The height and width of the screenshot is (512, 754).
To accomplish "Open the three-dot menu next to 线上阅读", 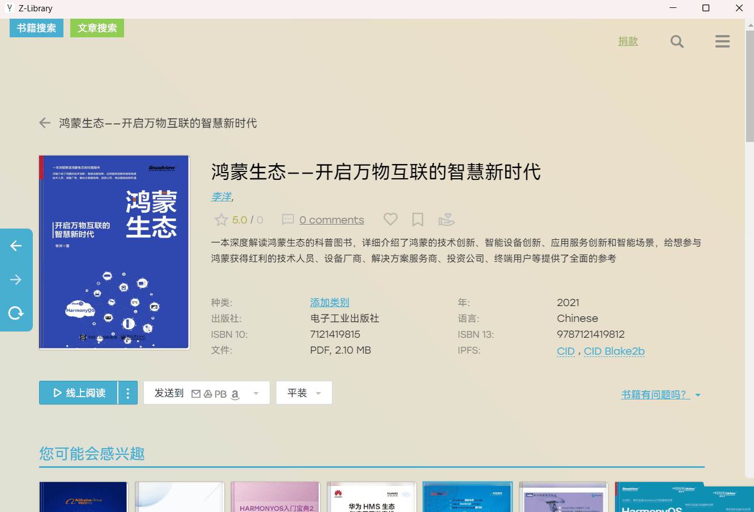I will [127, 392].
